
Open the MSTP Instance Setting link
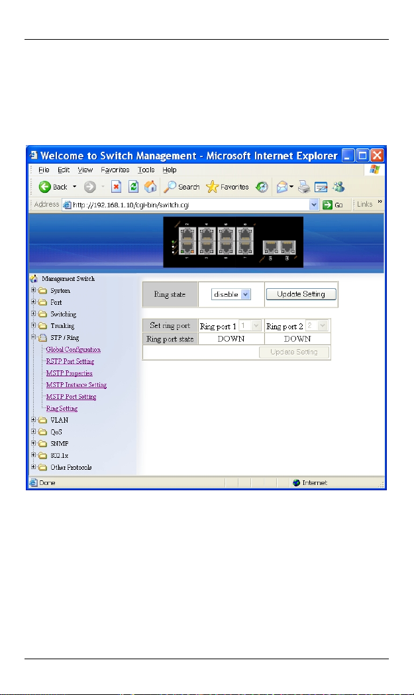(76, 385)
